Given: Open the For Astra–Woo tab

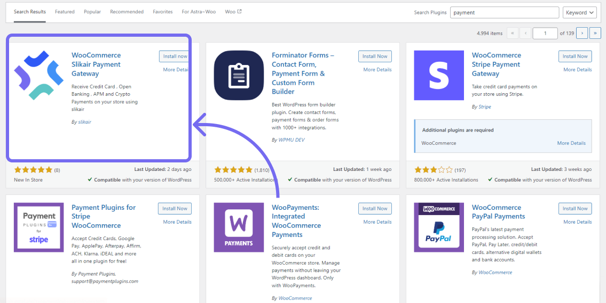Looking at the screenshot, I should pos(199,12).
